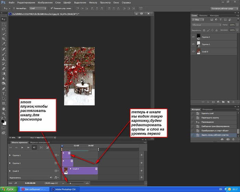Click the render video arrow icon
The height and width of the screenshot is (192, 240).
point(15,183)
